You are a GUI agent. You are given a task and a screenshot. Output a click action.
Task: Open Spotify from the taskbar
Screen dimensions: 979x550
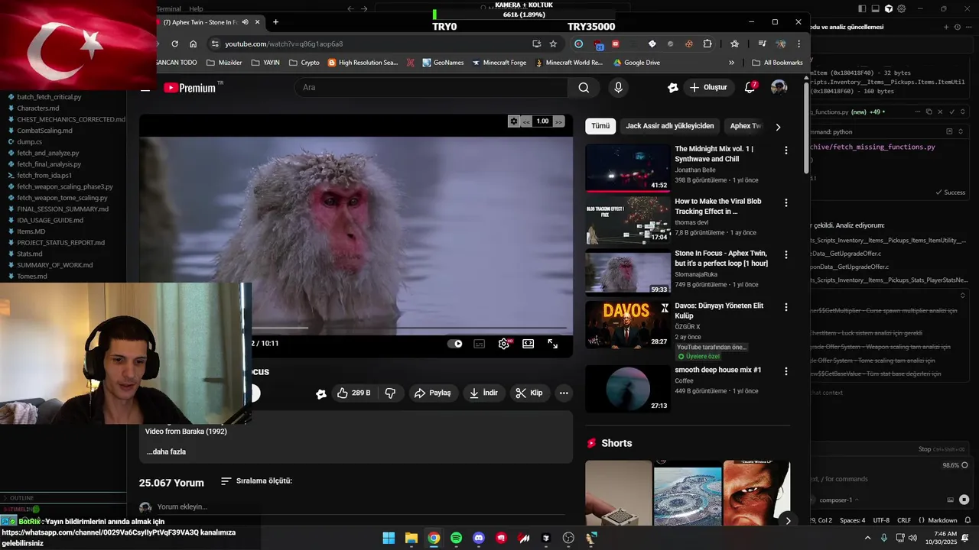click(x=456, y=538)
